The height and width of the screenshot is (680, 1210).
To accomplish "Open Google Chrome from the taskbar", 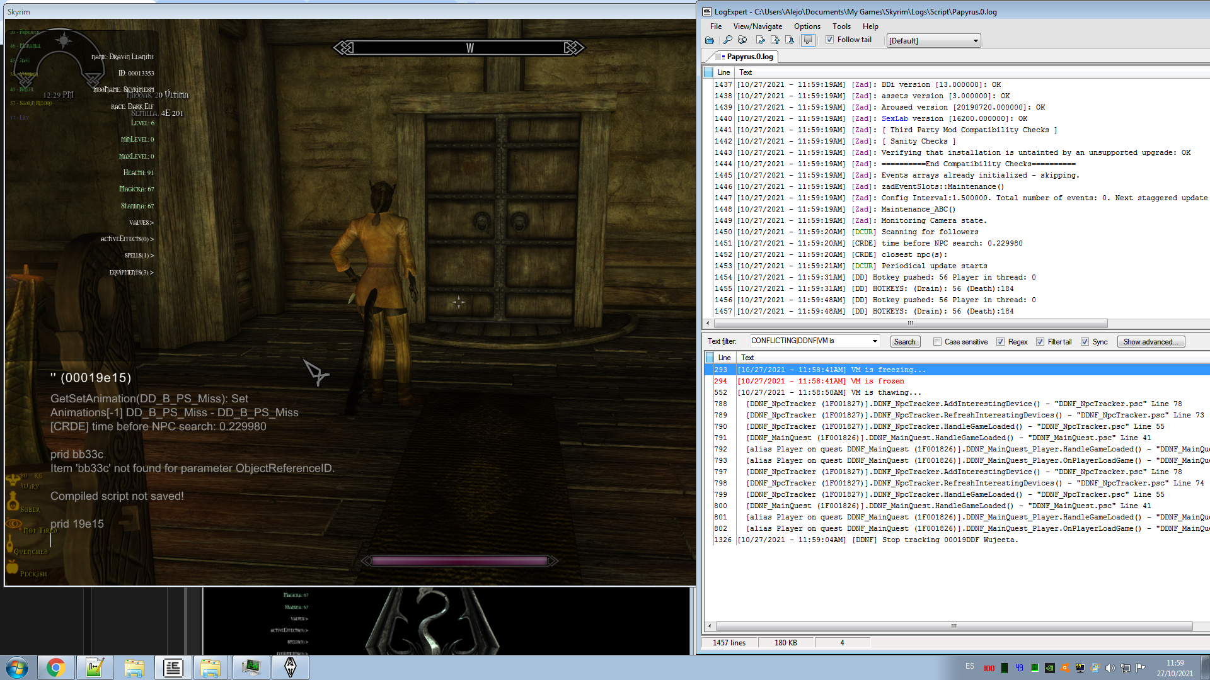I will (x=56, y=667).
